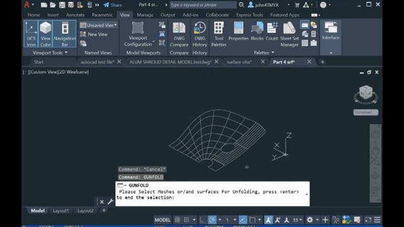Click the ViewCube in the viewport
404x227 pixels.
click(365, 93)
